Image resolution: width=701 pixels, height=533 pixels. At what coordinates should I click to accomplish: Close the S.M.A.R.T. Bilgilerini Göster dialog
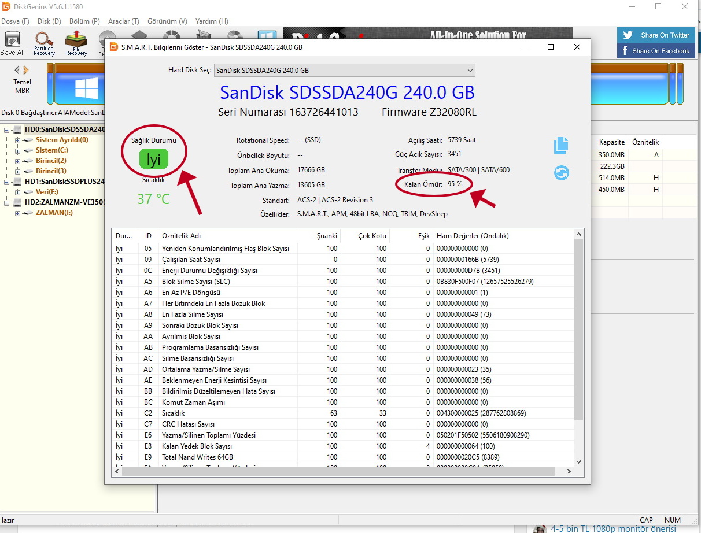click(x=577, y=47)
